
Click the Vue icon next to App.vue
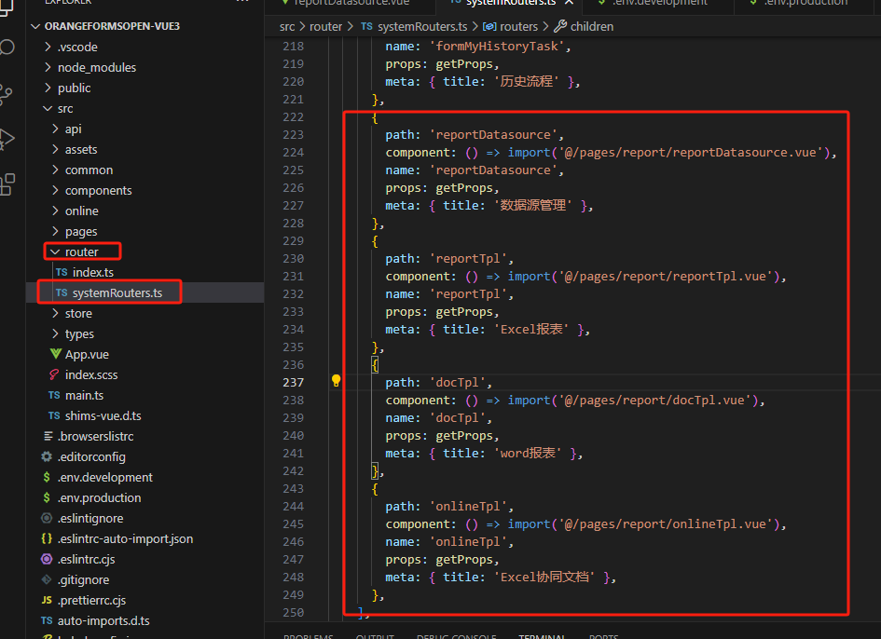pos(55,354)
